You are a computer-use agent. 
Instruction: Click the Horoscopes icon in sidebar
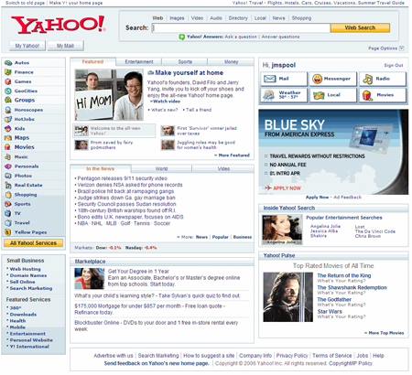[8, 110]
